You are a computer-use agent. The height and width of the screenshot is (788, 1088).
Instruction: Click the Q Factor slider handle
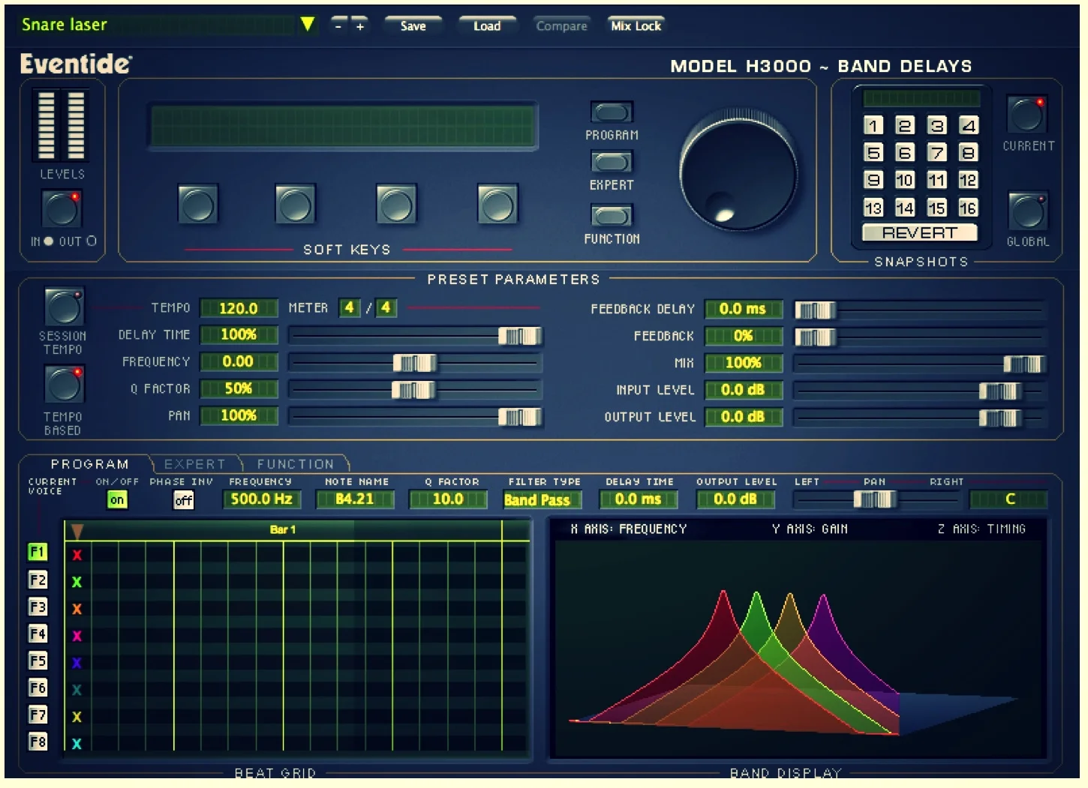point(413,390)
